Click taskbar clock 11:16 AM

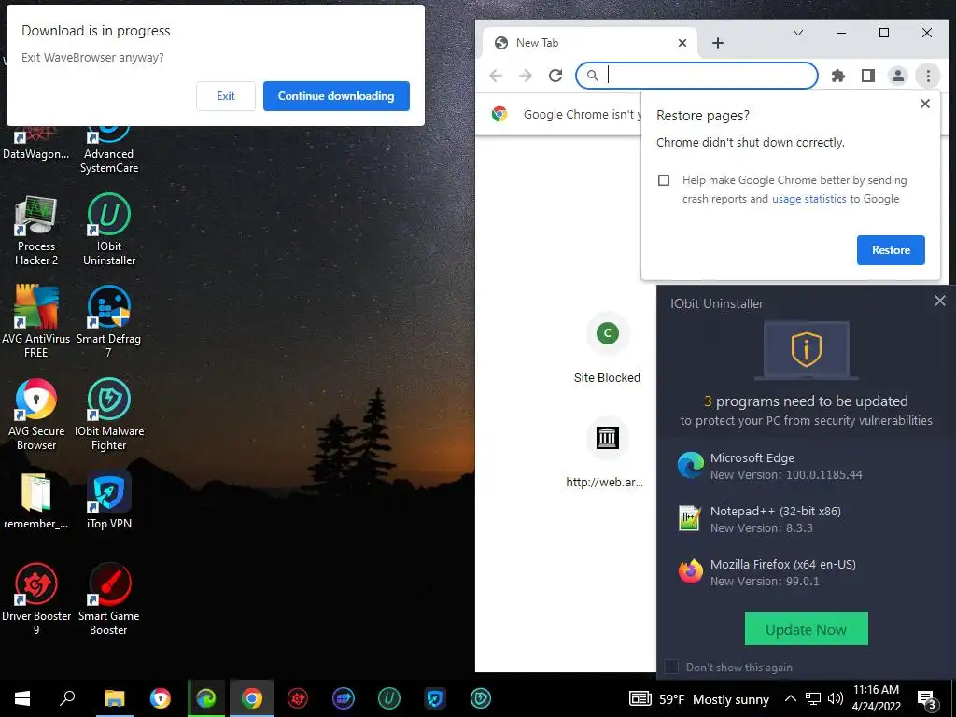tap(876, 698)
